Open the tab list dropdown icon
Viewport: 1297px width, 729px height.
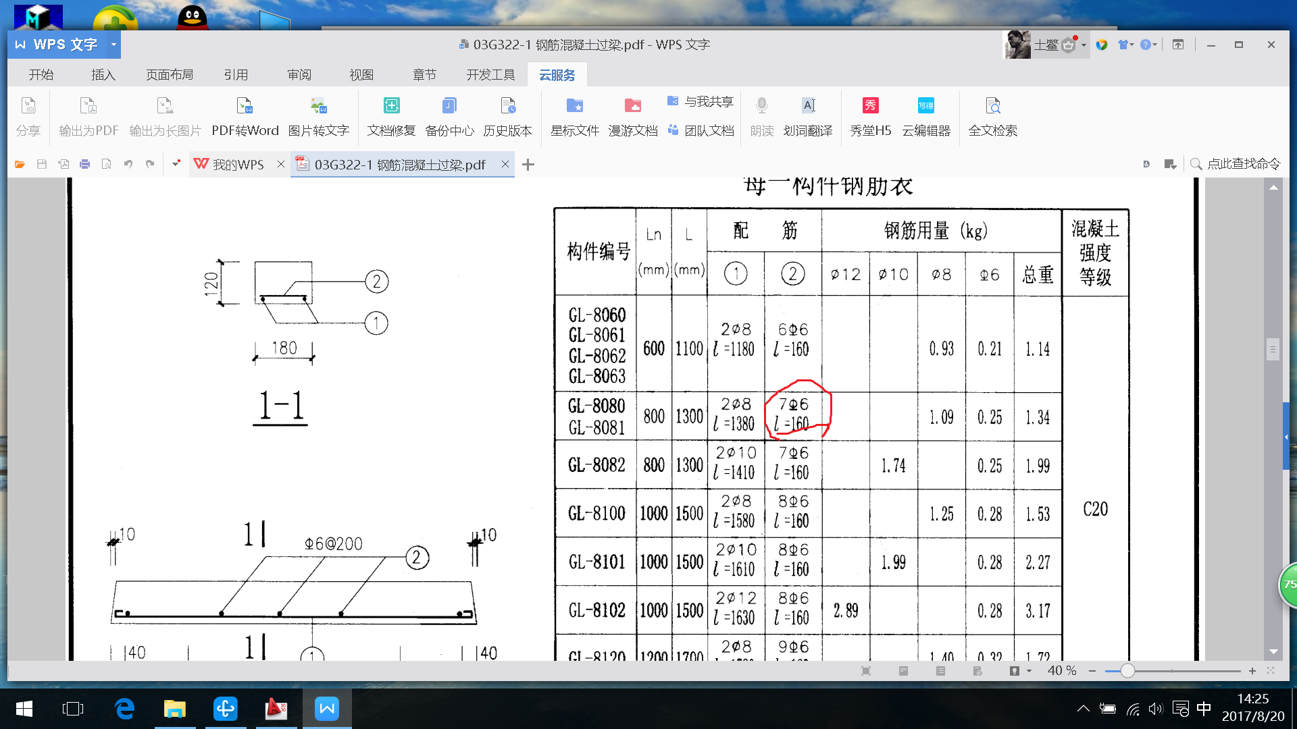[x=1171, y=164]
